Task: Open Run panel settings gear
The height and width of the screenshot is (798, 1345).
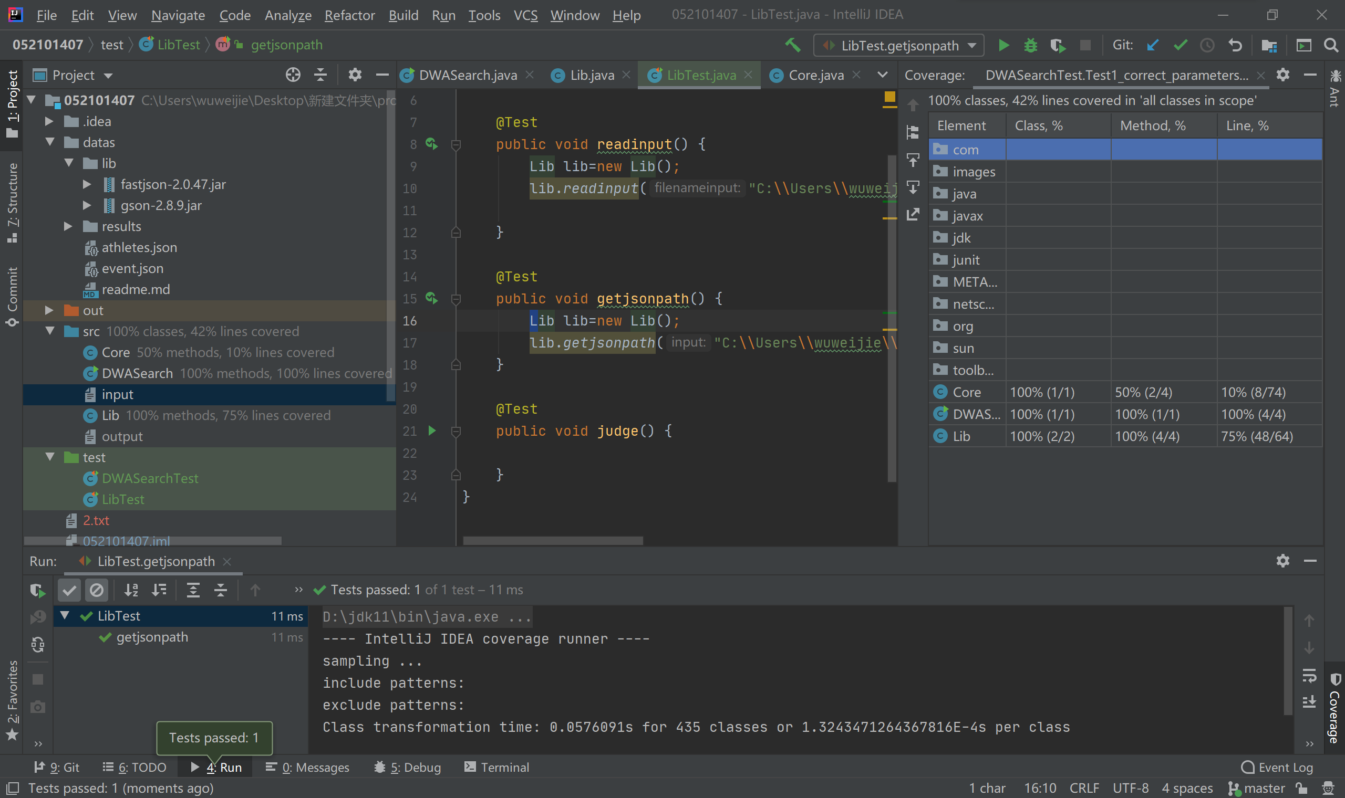Action: pos(1282,561)
